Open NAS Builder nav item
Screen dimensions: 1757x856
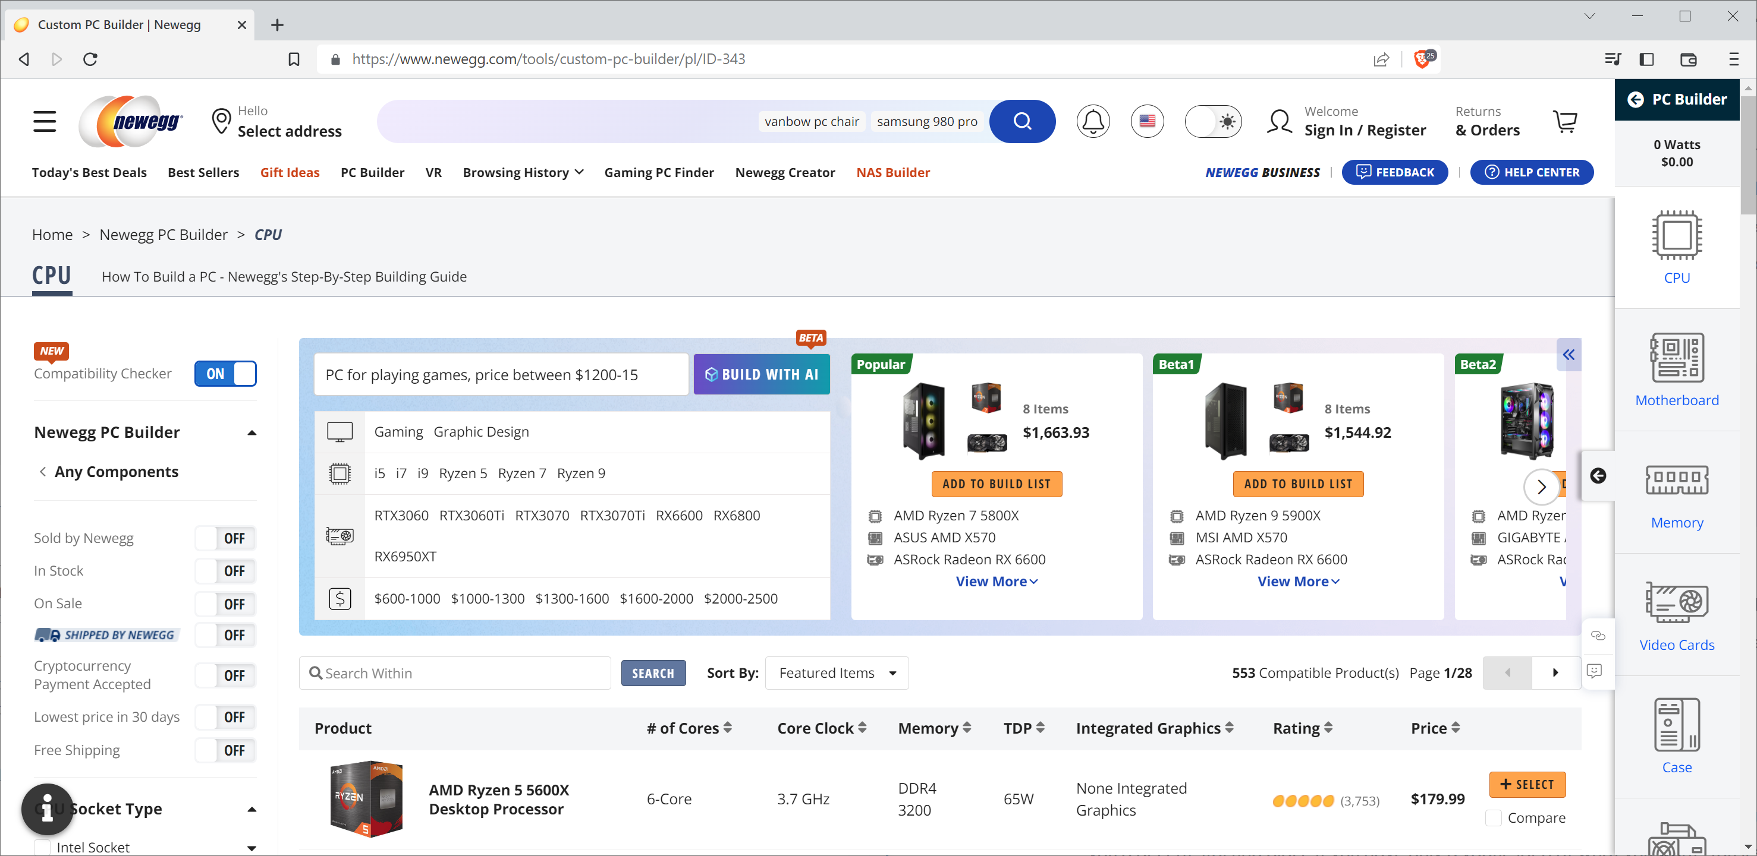[x=893, y=172]
